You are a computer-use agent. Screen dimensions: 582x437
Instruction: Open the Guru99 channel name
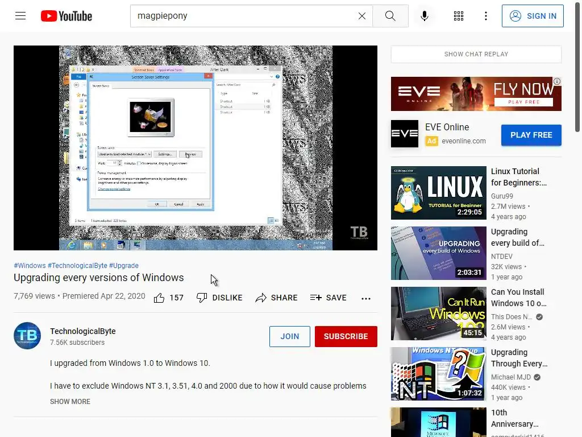coord(502,196)
